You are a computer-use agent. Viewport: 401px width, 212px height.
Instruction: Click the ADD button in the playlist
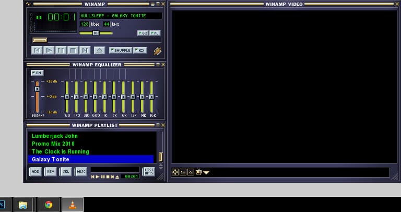pyautogui.click(x=36, y=171)
